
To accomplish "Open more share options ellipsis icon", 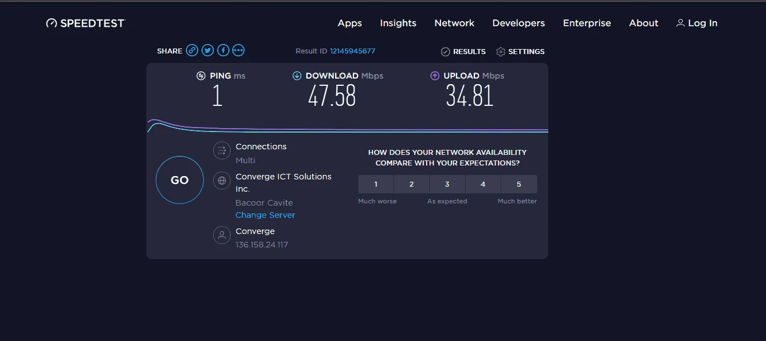I will pyautogui.click(x=238, y=50).
